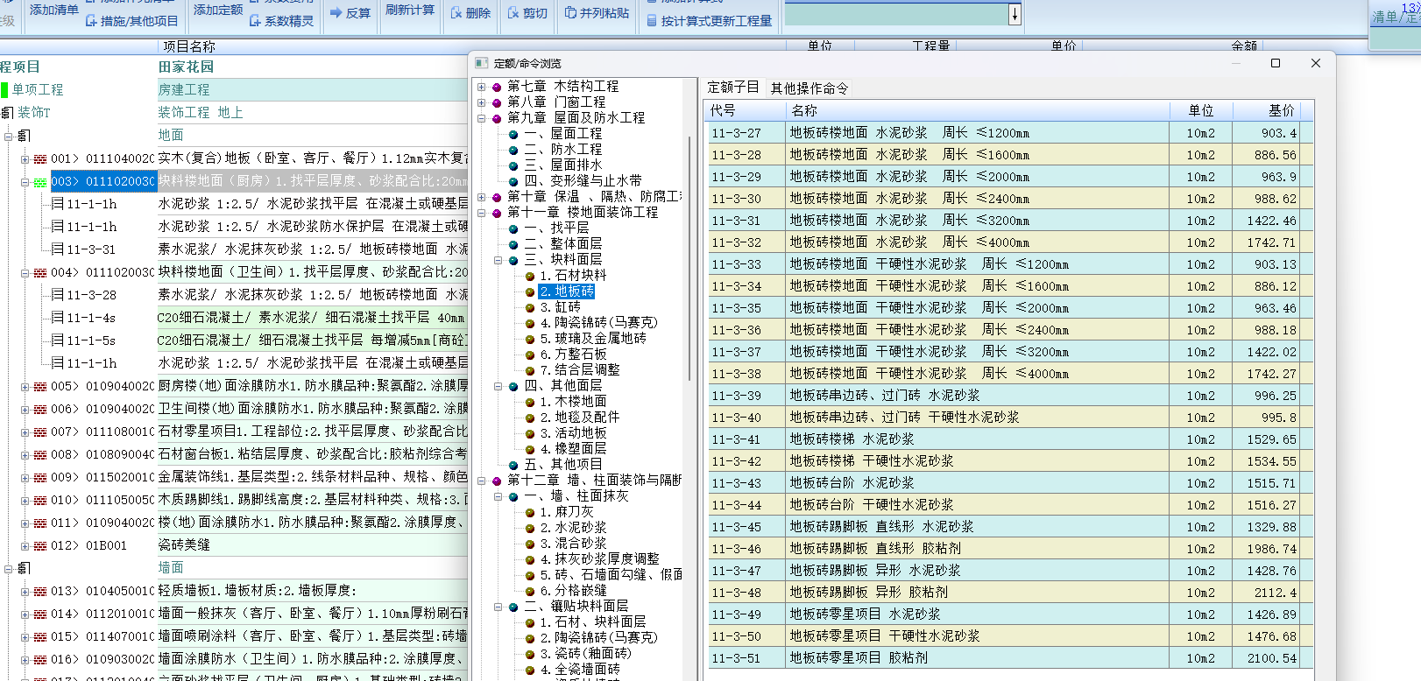
Task: Click the 并列粘贴 icon
Action: 570,13
